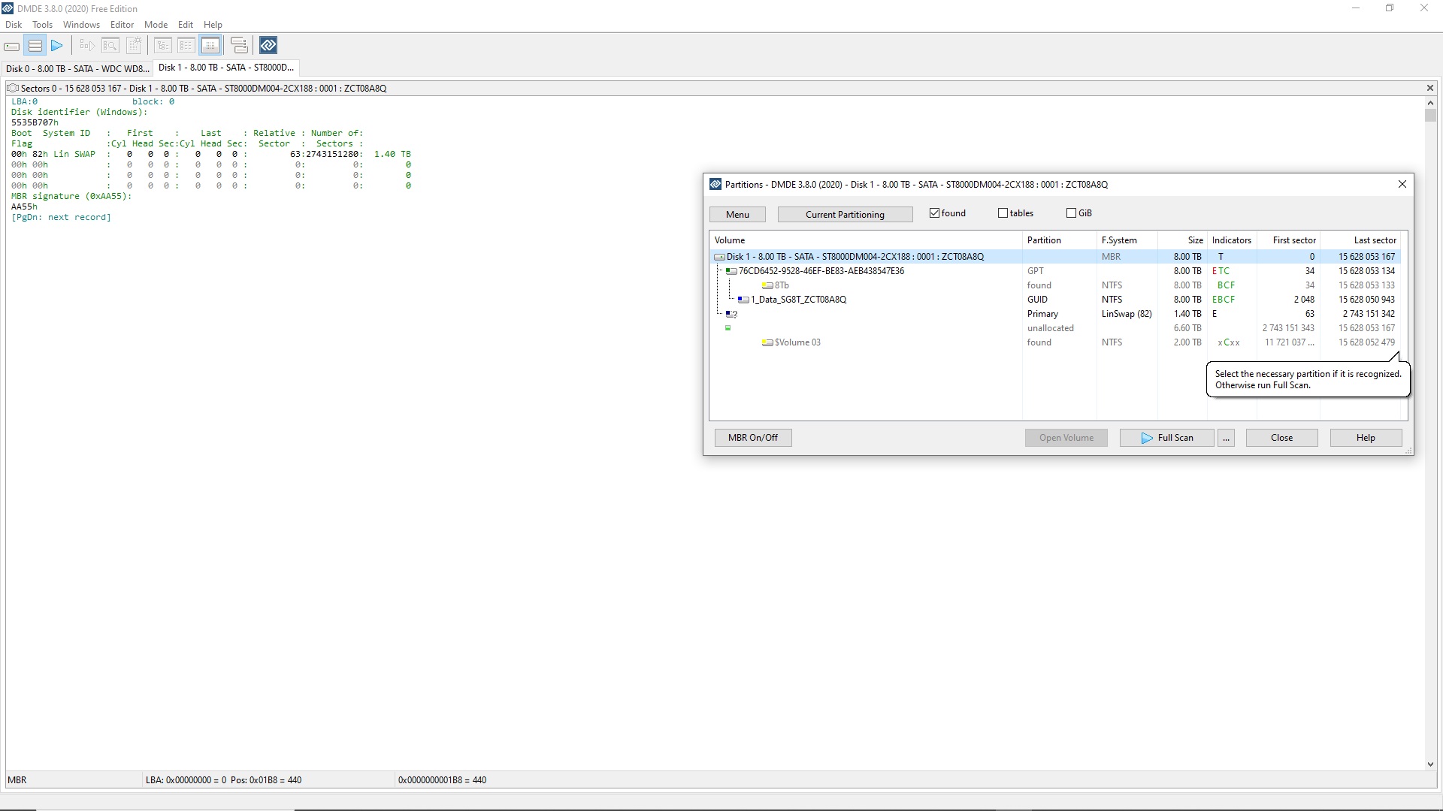The width and height of the screenshot is (1443, 811).
Task: Click the Size column header
Action: tap(1182, 240)
